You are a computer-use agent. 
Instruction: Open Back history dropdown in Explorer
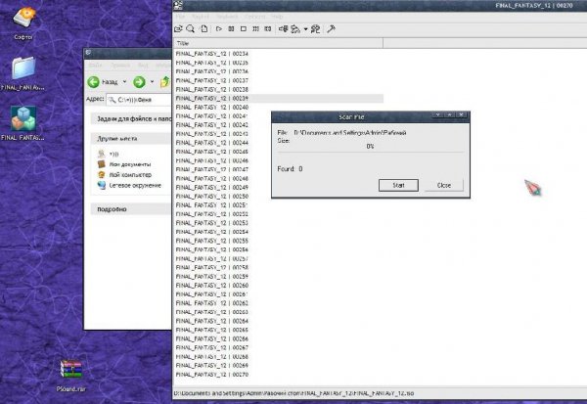pyautogui.click(x=124, y=81)
